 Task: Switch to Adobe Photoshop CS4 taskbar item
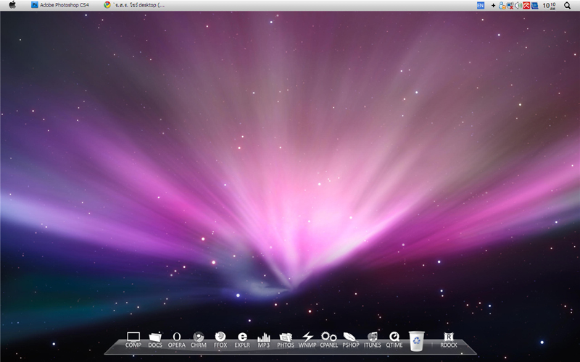[60, 5]
